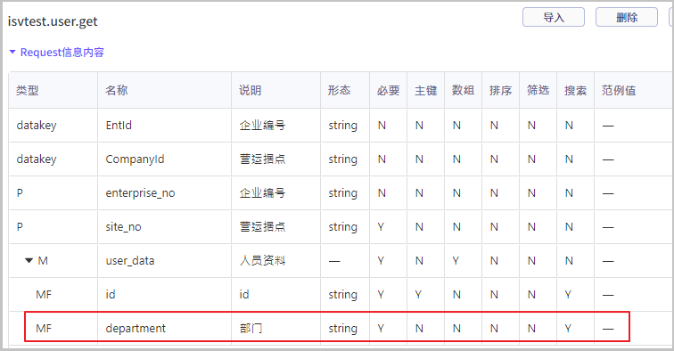This screenshot has width=674, height=351.
Task: Click the isvtest.user.get title
Action: 53,21
